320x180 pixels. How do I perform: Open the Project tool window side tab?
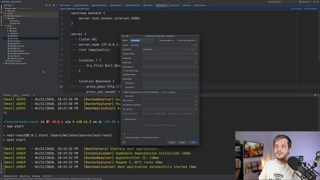coord(1,9)
